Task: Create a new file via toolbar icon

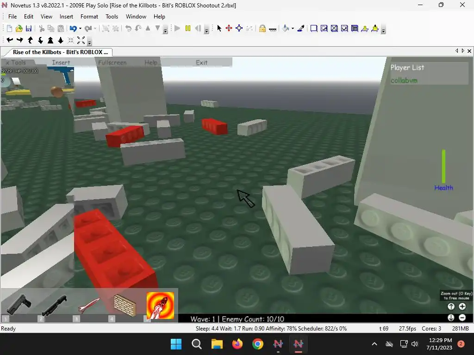Action: pos(9,28)
